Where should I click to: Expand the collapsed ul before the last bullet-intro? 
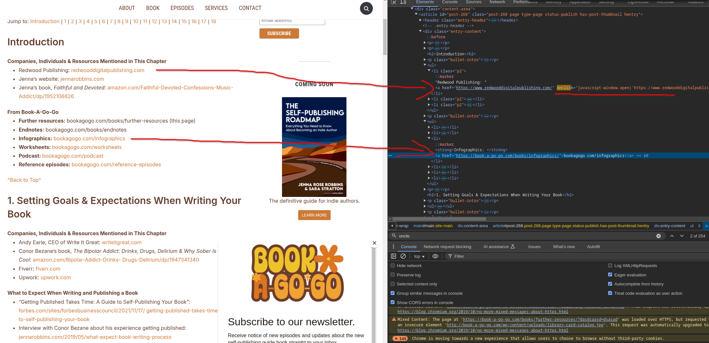click(425, 206)
